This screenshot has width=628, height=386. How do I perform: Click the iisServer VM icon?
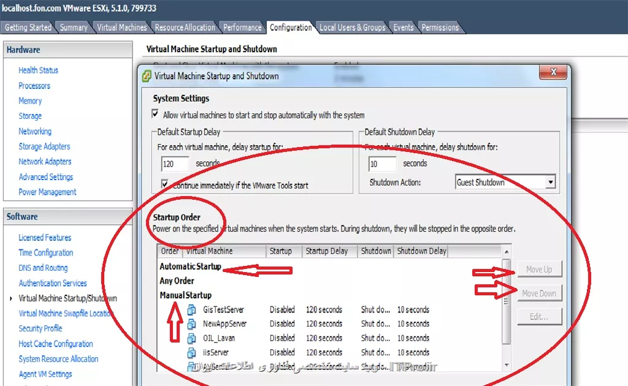192,352
